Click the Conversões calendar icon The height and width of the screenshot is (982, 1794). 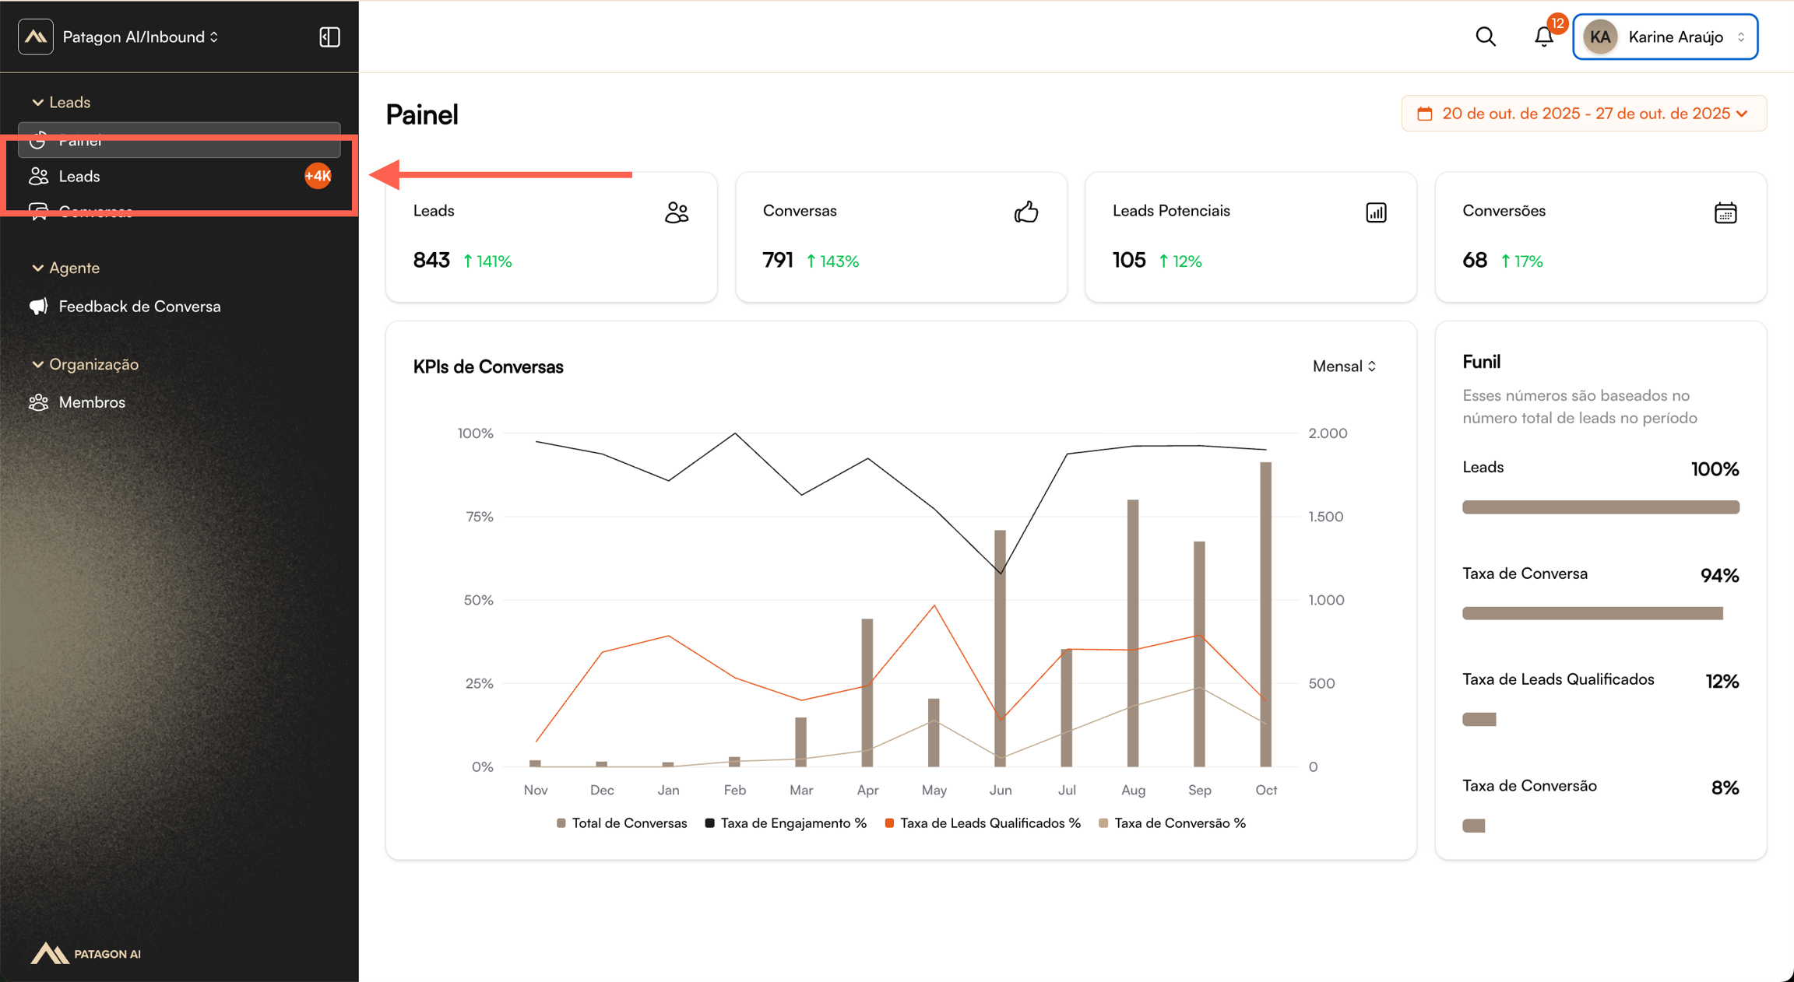(1725, 212)
